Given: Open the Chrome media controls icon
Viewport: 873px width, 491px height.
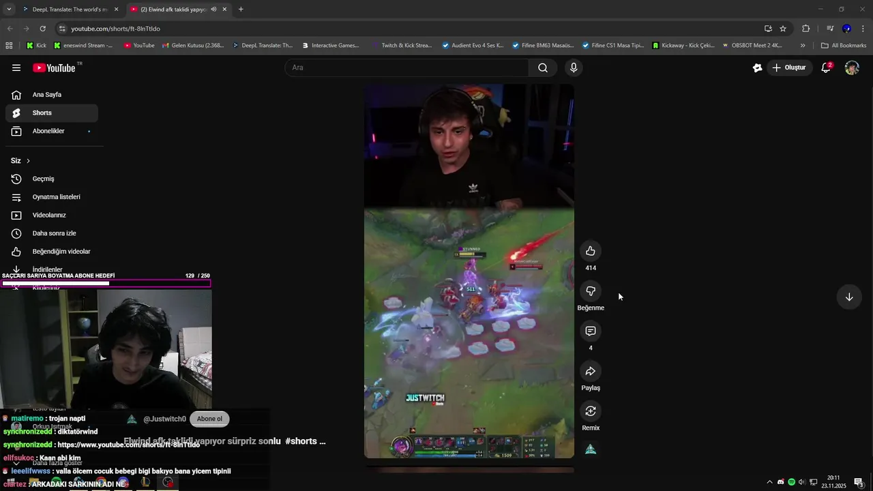Looking at the screenshot, I should (830, 29).
